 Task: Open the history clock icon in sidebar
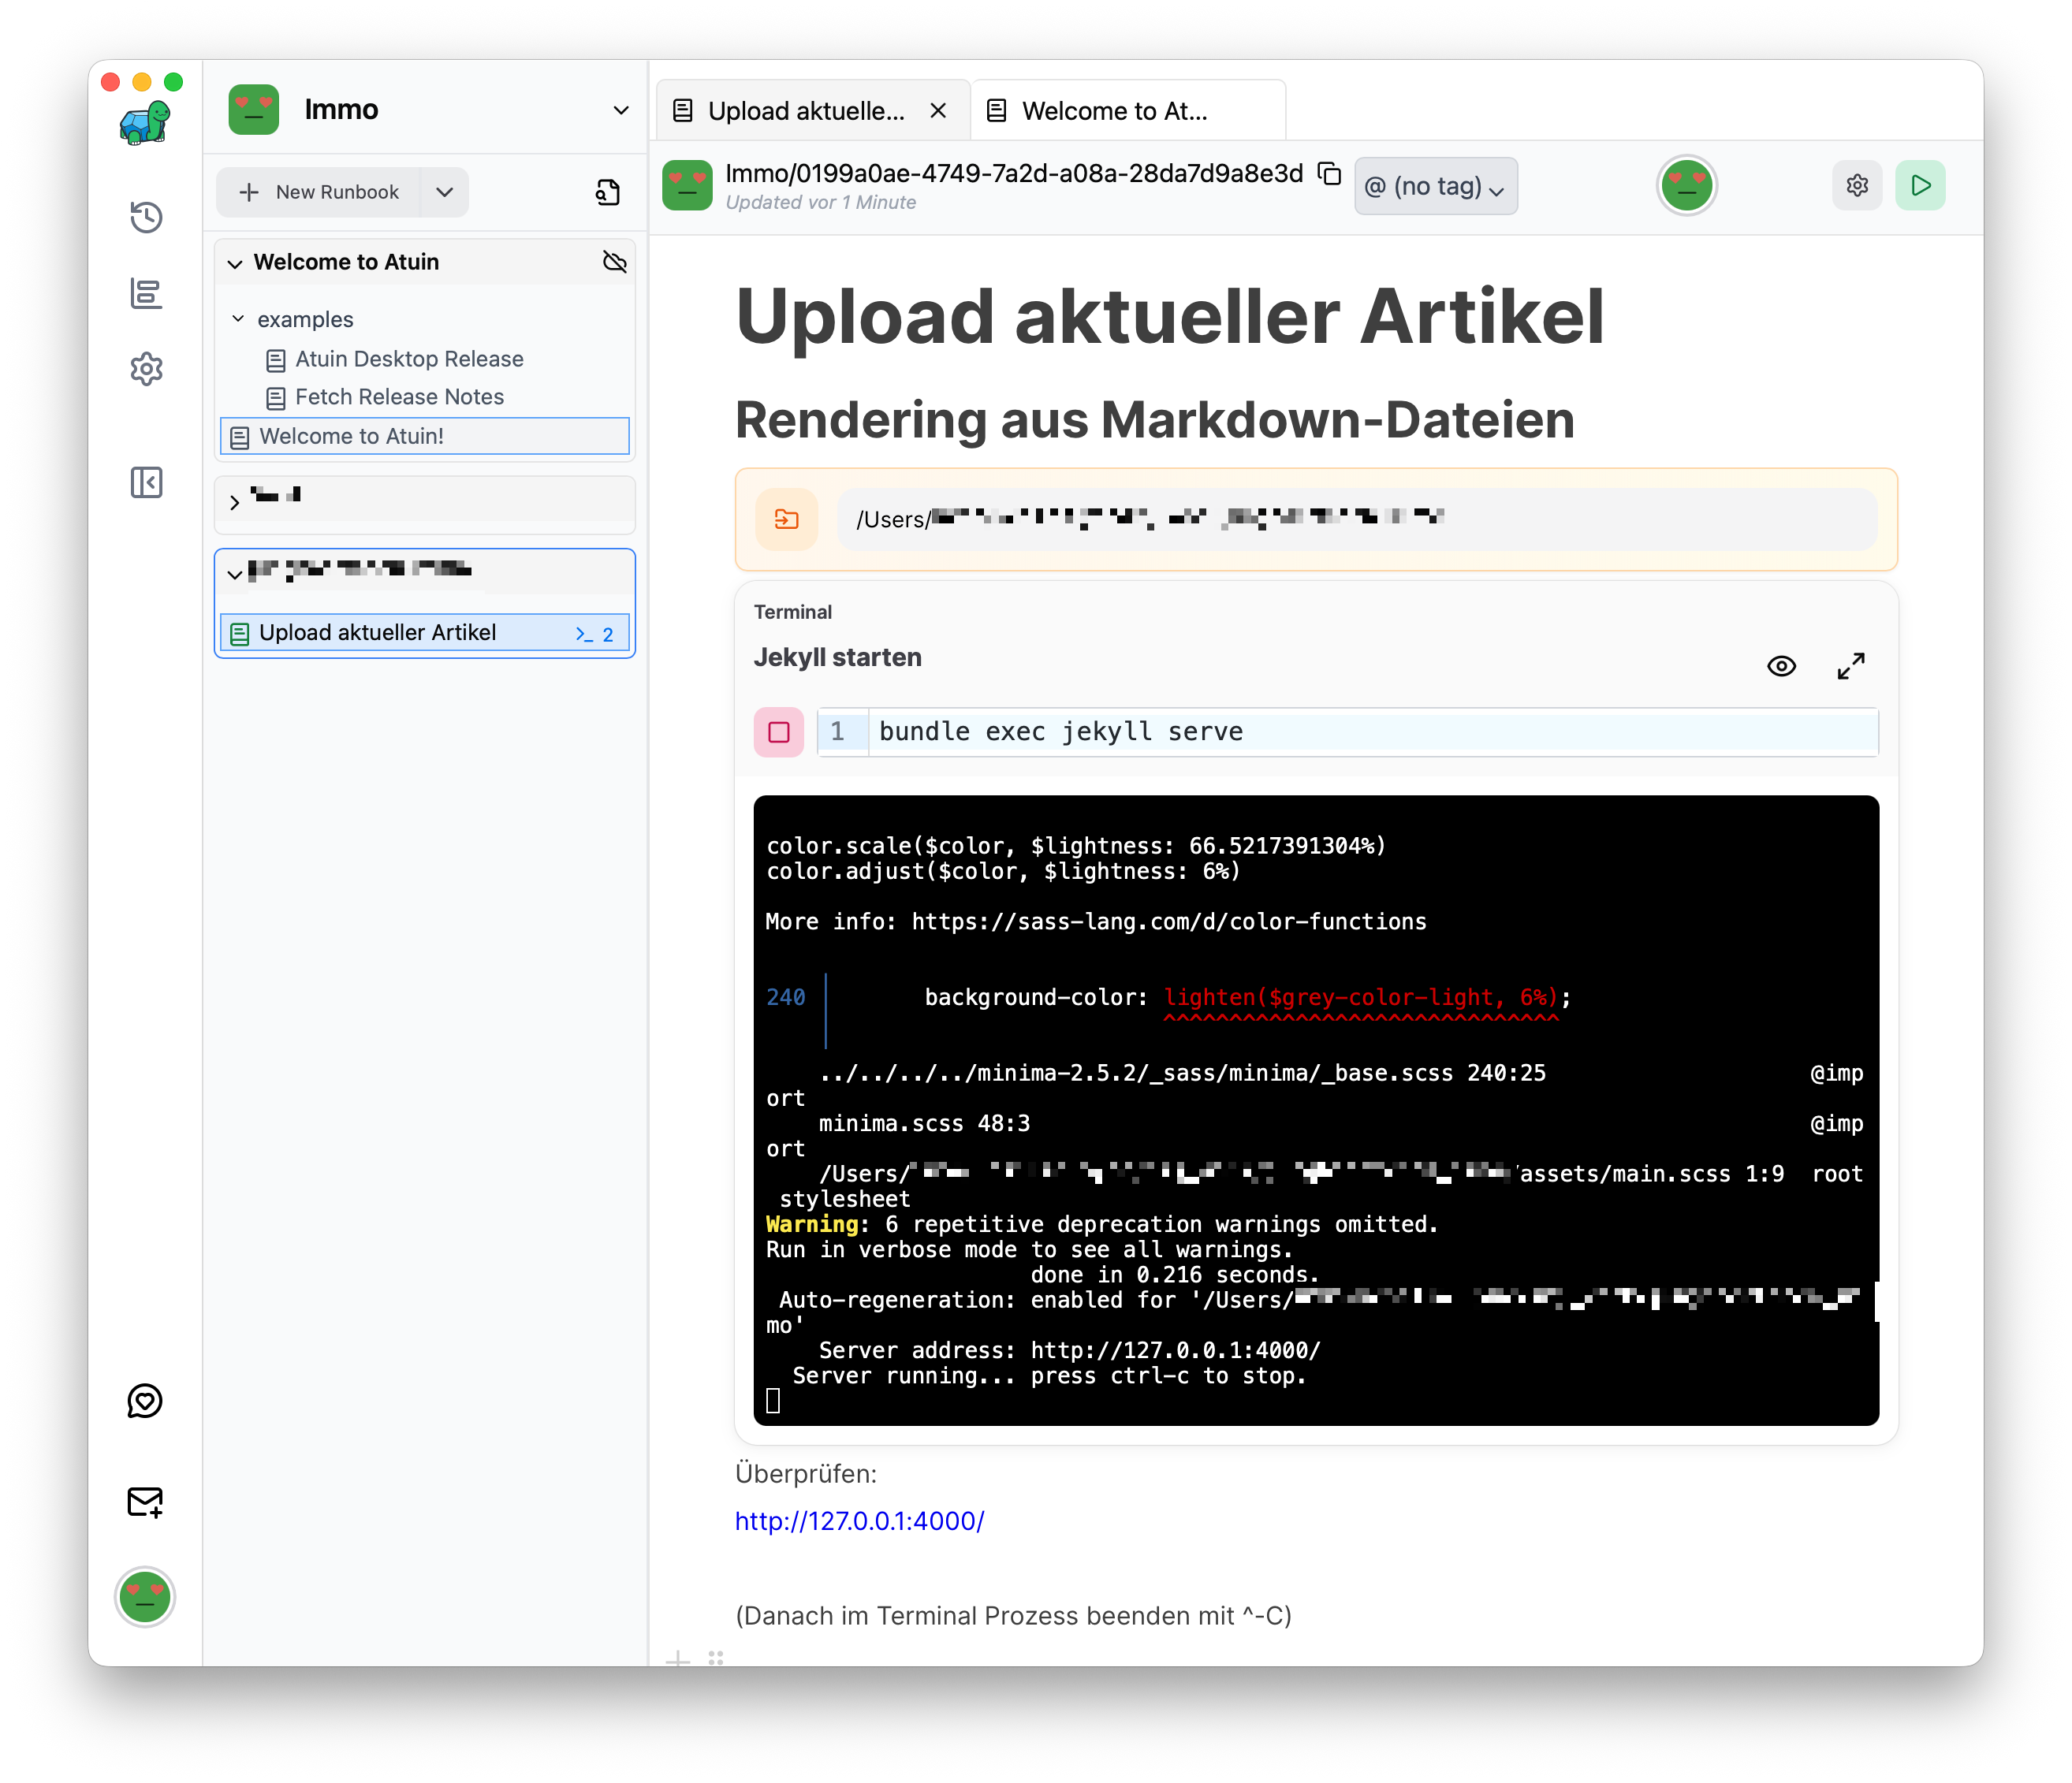click(146, 217)
